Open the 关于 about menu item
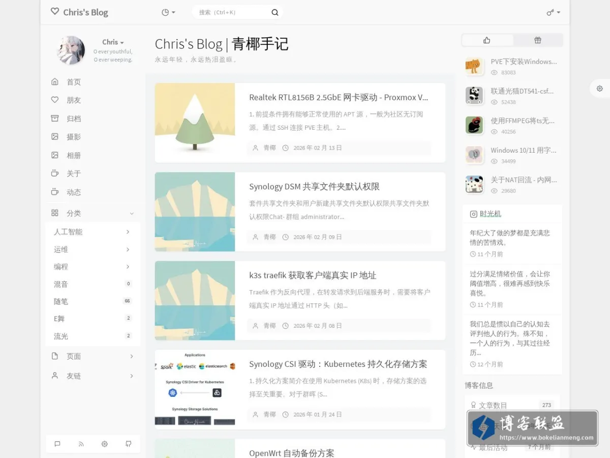Viewport: 610px width, 458px height. coord(93,174)
